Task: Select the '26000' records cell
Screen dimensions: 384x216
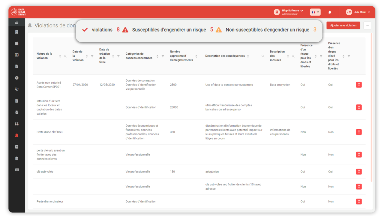Action: click(174, 107)
